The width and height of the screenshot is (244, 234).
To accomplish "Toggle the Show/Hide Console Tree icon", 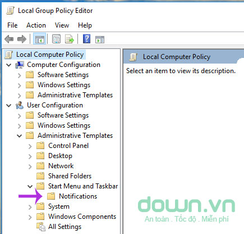I will (x=40, y=39).
